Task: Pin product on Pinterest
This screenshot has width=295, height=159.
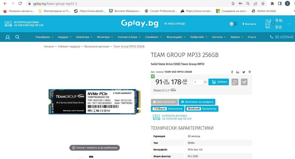Action: [x=250, y=72]
